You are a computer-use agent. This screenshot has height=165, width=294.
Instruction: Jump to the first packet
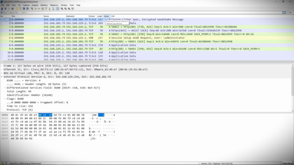[x=46, y=9]
